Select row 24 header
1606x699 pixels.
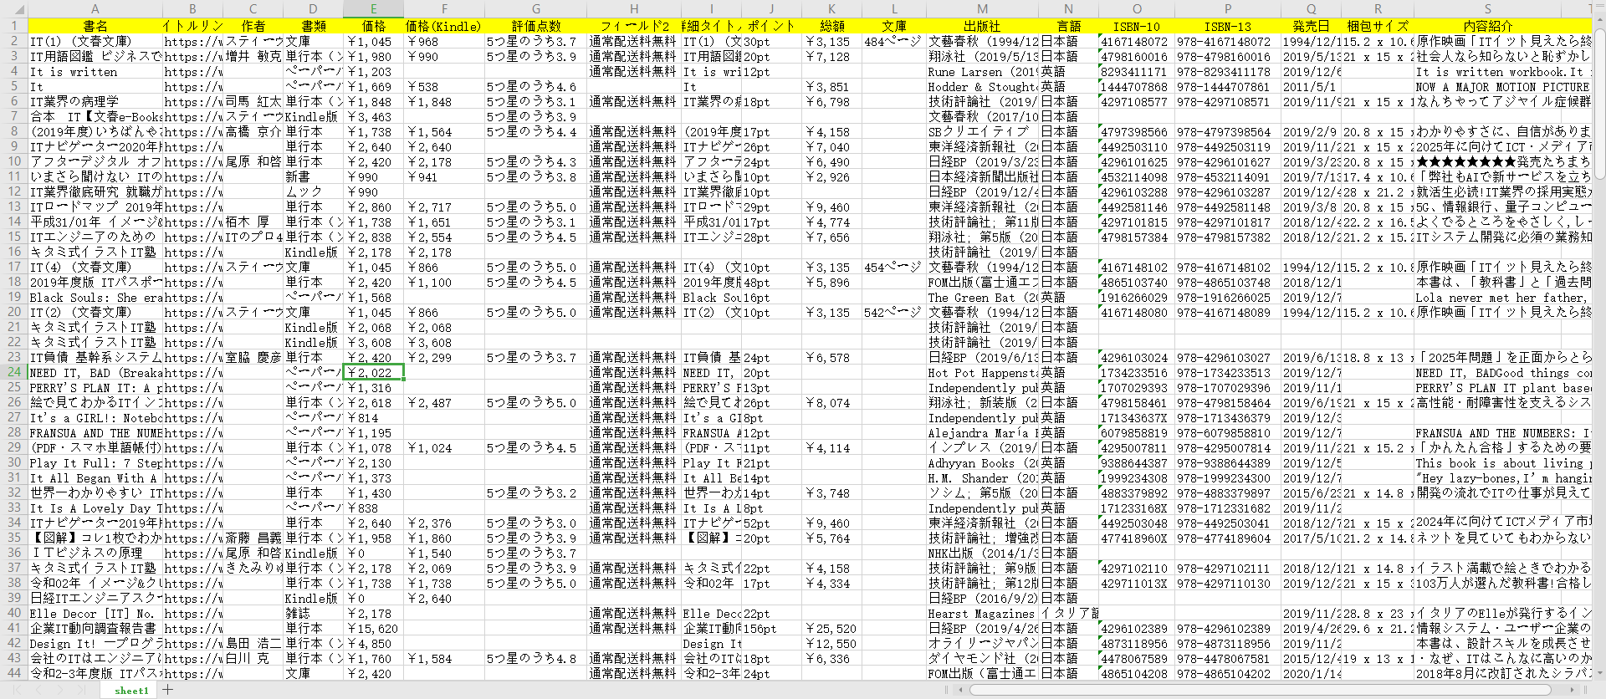pos(13,372)
